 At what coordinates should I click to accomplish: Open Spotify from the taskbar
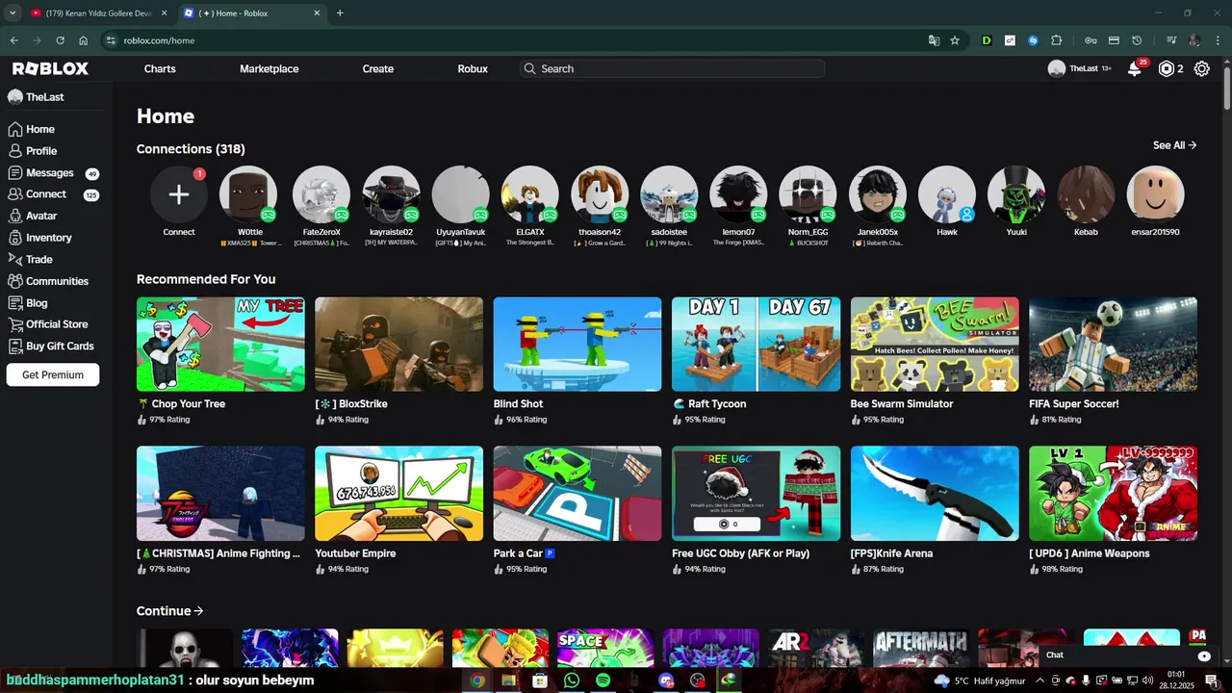[603, 680]
